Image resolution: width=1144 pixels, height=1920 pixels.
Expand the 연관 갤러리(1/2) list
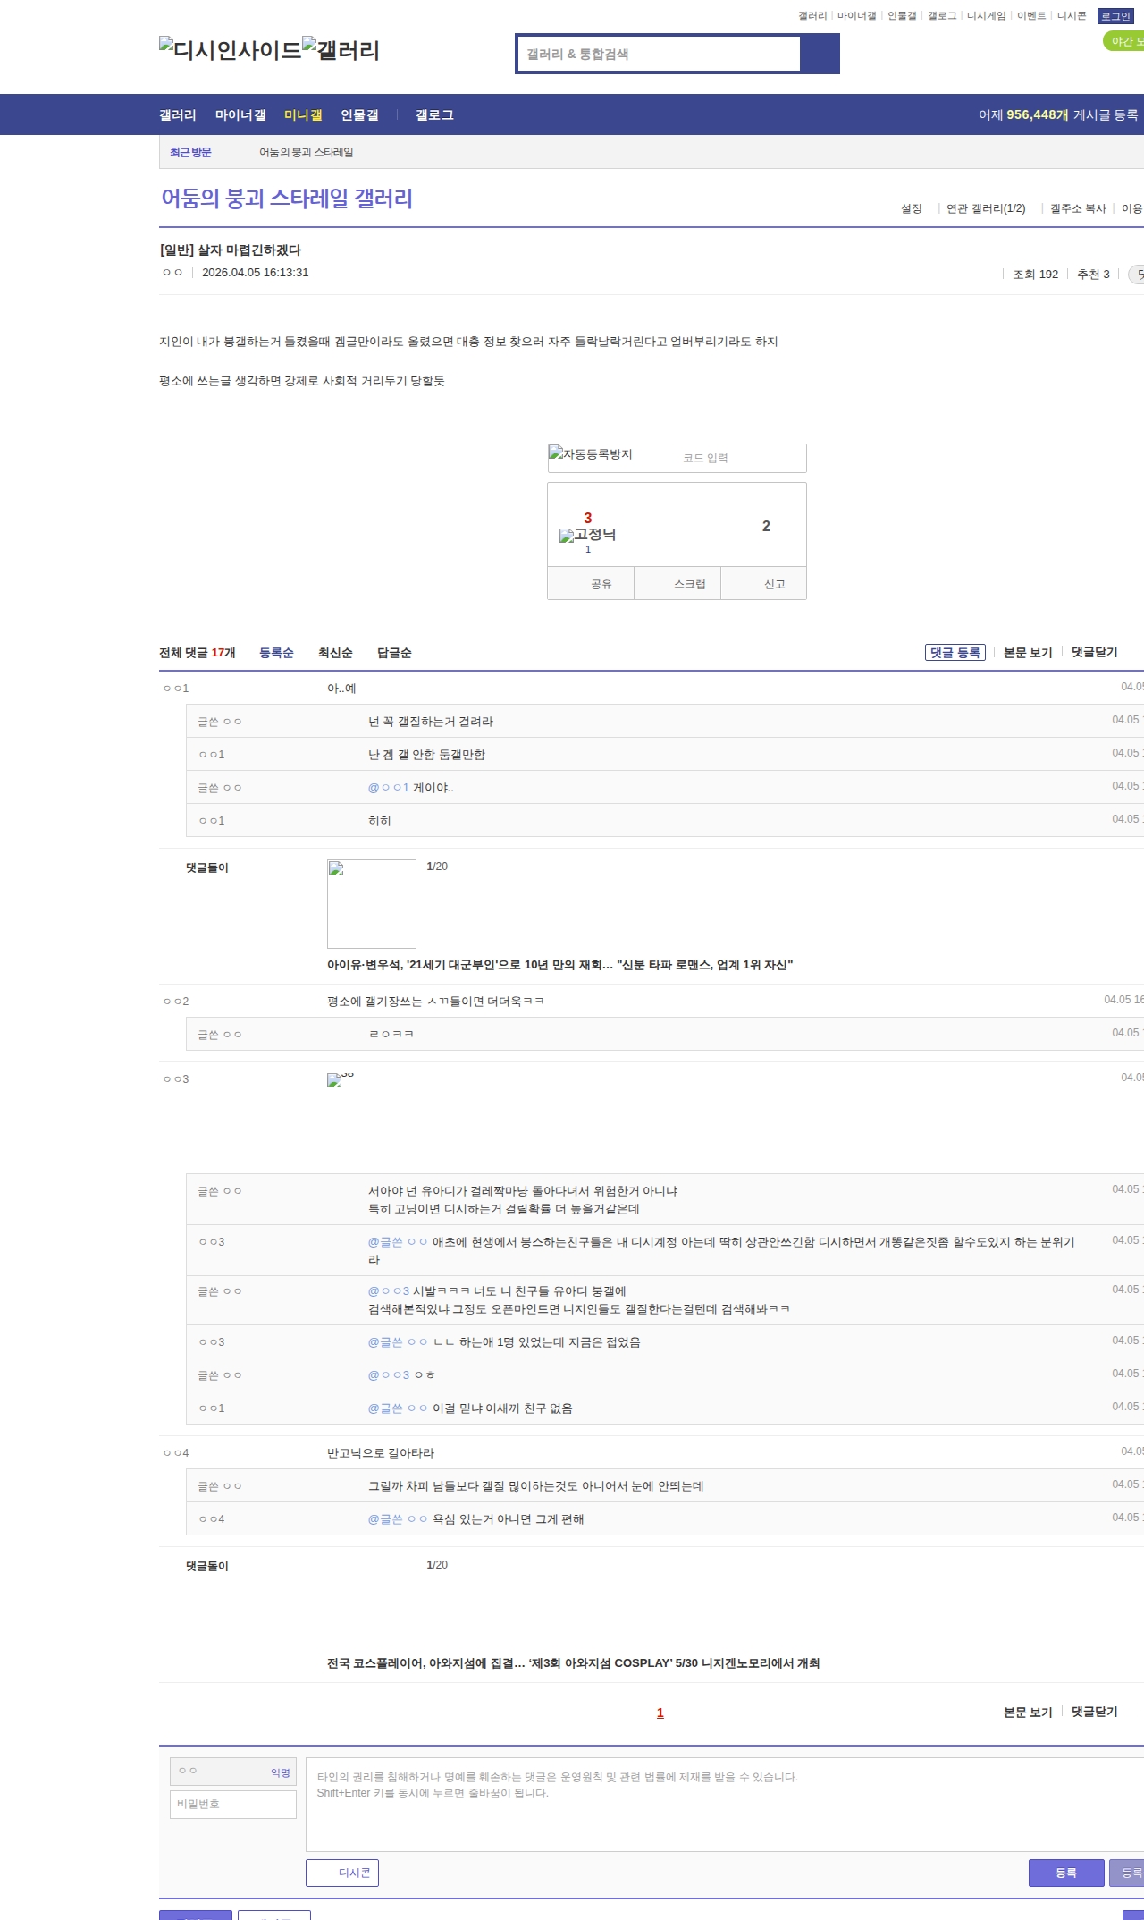click(x=985, y=208)
